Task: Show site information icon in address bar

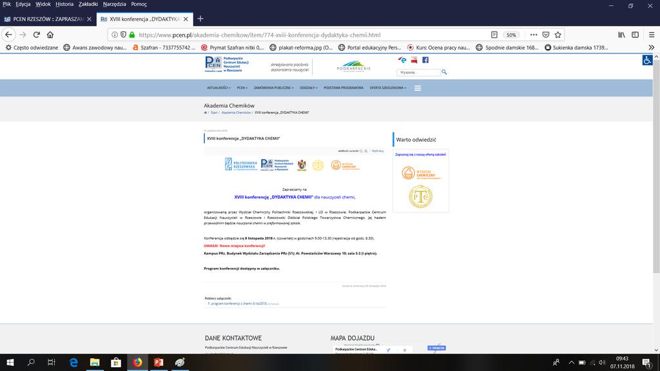Action: pyautogui.click(x=115, y=35)
